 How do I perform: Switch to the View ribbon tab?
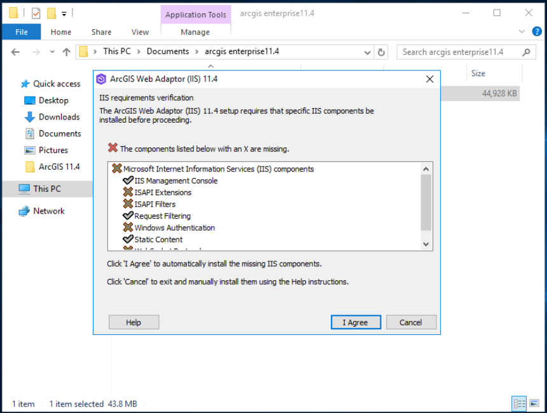pos(140,32)
